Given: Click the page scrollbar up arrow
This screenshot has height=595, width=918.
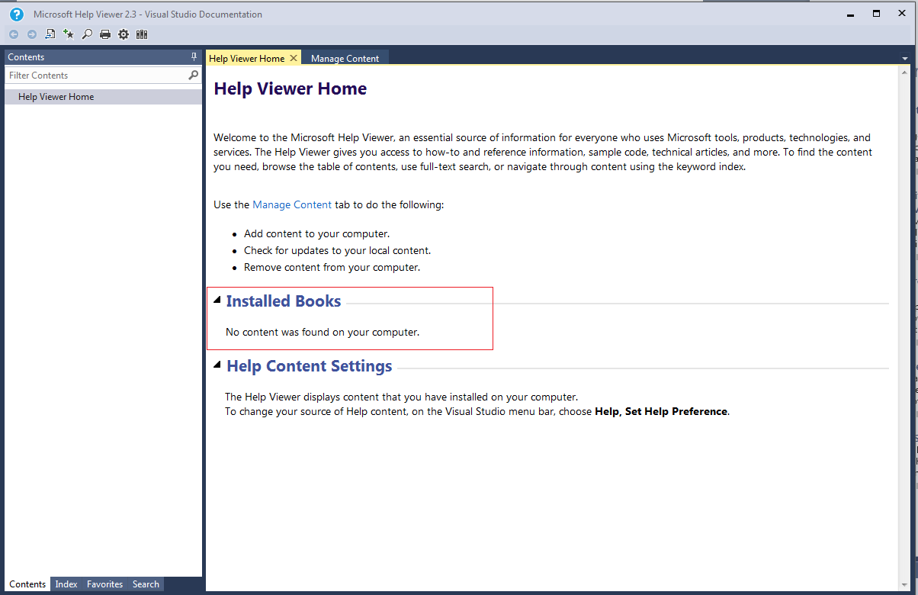Looking at the screenshot, I should tap(904, 72).
